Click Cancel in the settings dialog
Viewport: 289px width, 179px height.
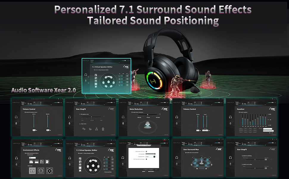(x=151, y=170)
